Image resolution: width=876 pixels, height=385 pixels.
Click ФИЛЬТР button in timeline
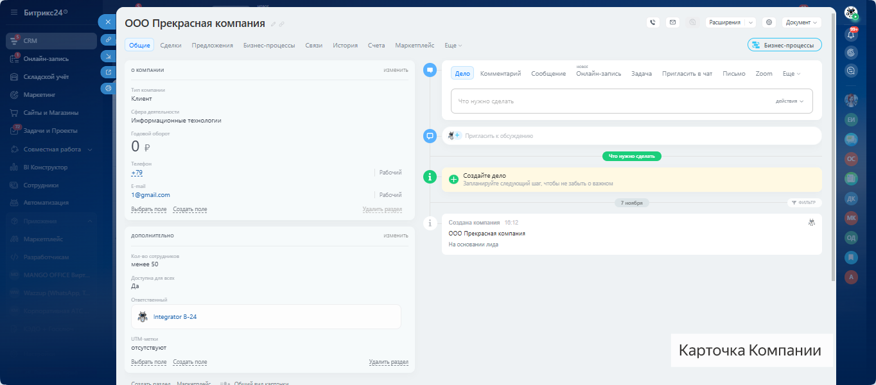click(x=804, y=203)
